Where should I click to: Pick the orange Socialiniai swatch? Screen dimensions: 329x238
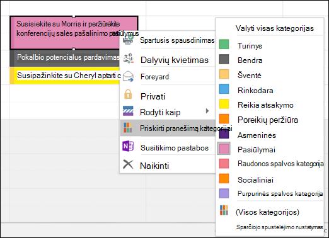coord(224,179)
